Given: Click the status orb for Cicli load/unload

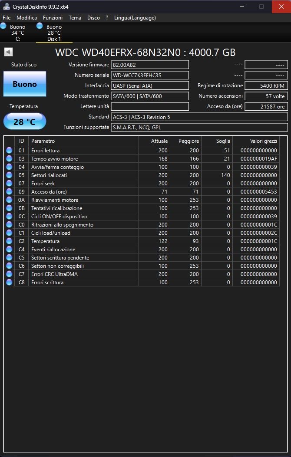Looking at the screenshot, I should pyautogui.click(x=9, y=233).
